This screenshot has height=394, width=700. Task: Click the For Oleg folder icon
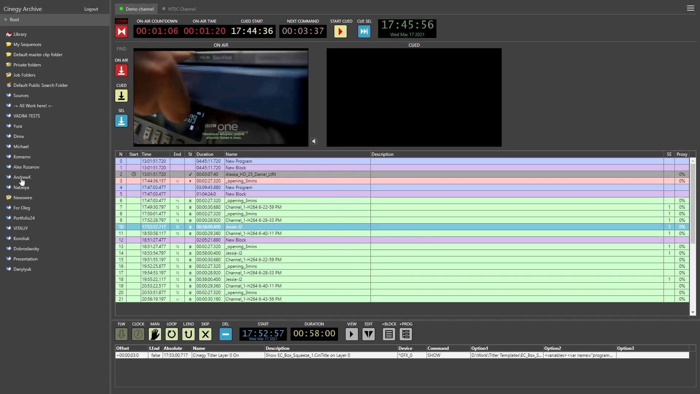tap(9, 208)
